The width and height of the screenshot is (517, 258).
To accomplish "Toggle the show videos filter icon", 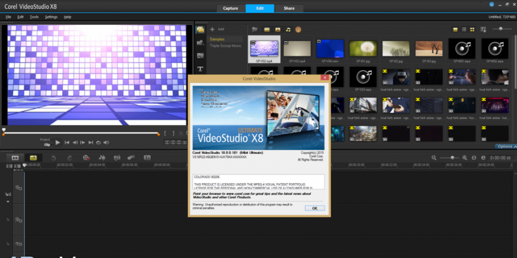I will [x=267, y=29].
